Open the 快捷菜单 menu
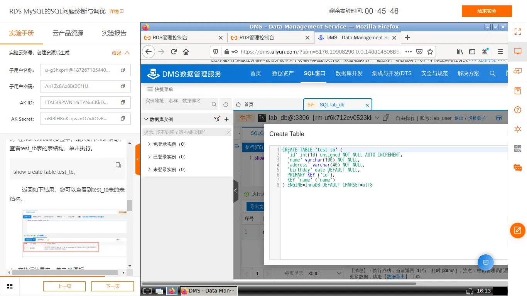The image size is (527, 296). [160, 89]
